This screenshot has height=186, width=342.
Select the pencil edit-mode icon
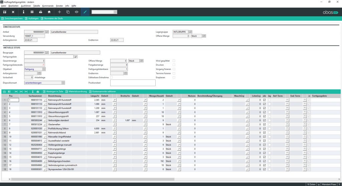(85, 12)
